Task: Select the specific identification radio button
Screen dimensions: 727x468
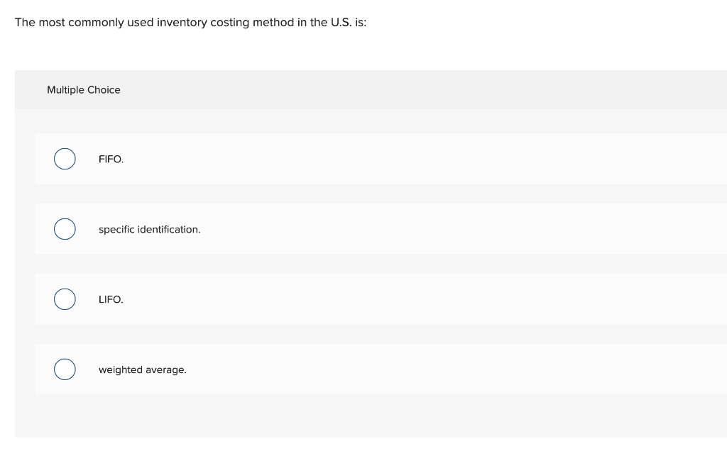Action: [65, 228]
